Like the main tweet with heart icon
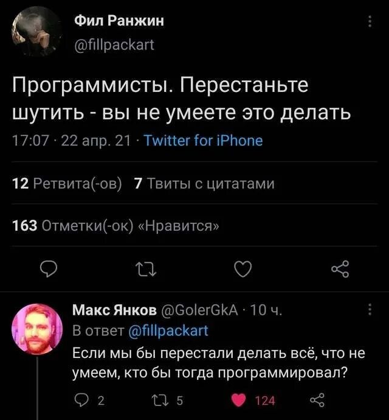The width and height of the screenshot is (389, 420). (243, 267)
